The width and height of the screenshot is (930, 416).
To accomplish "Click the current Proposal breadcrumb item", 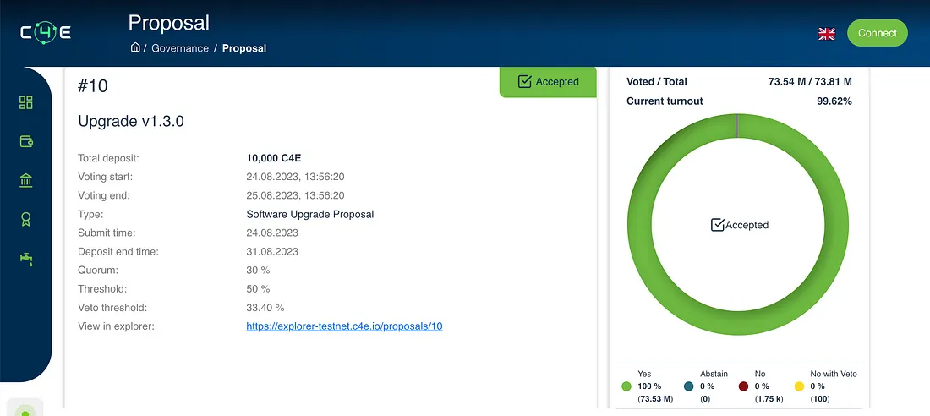I will tap(244, 48).
